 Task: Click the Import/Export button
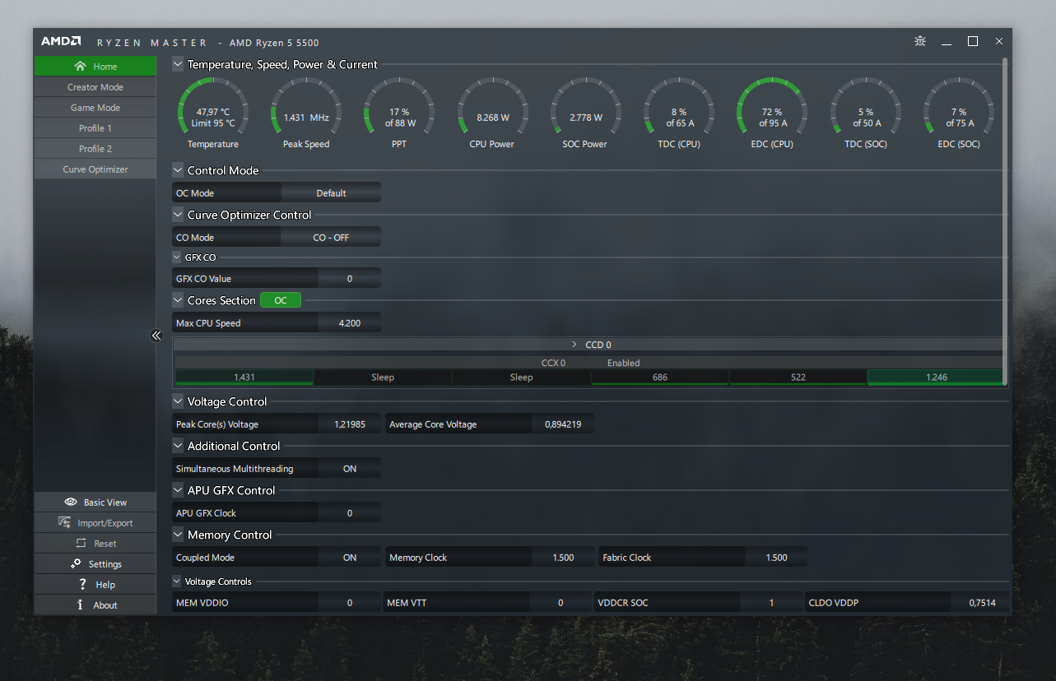(x=95, y=522)
